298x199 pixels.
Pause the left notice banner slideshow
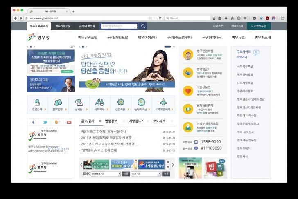(31, 47)
